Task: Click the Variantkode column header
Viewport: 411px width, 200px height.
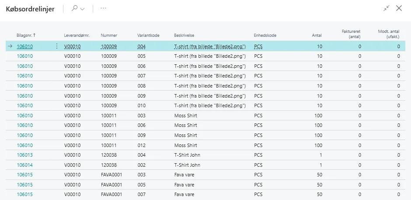Action: pos(149,35)
